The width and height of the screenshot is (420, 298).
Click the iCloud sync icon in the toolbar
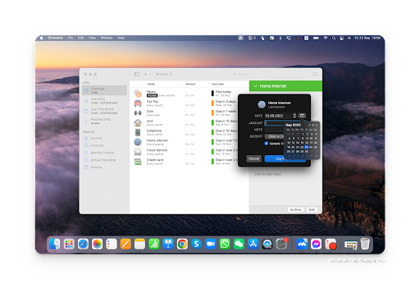pyautogui.click(x=315, y=74)
